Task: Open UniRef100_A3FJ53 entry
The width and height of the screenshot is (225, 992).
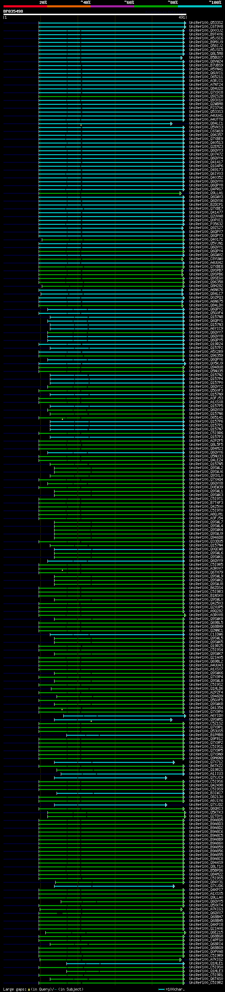Action: pos(206,398)
